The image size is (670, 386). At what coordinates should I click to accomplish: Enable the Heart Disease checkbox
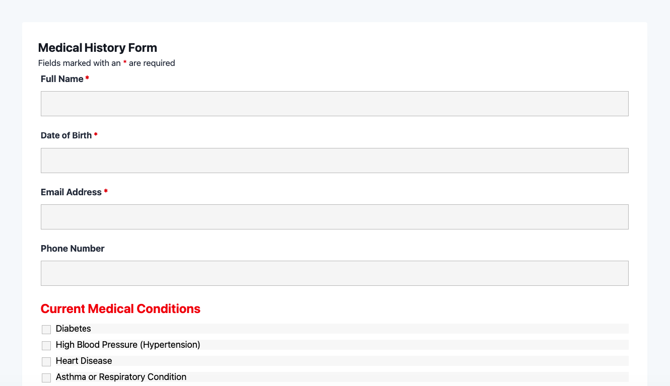[46, 362]
